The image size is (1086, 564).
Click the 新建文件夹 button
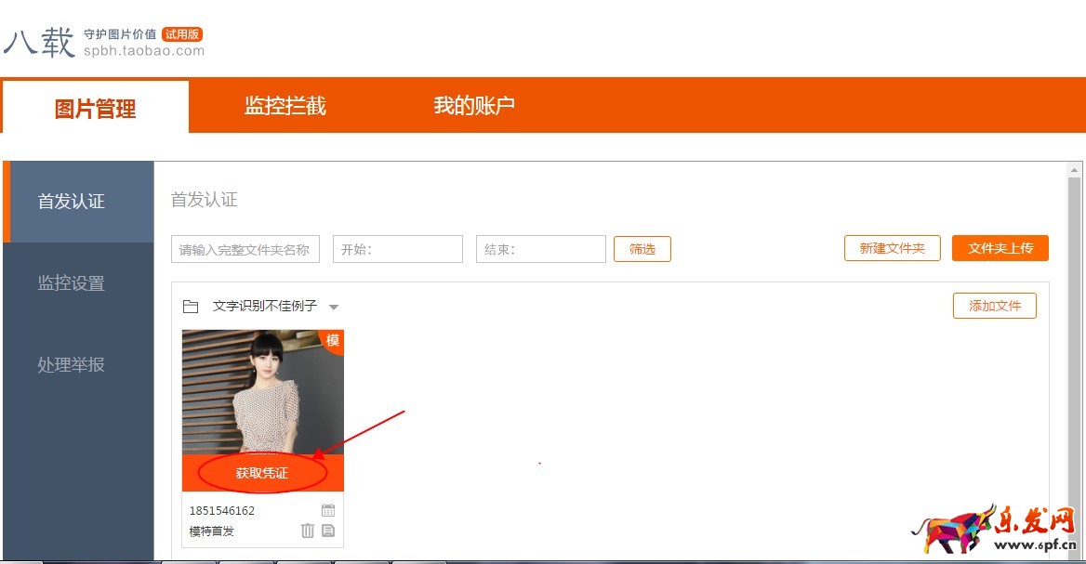tap(891, 248)
